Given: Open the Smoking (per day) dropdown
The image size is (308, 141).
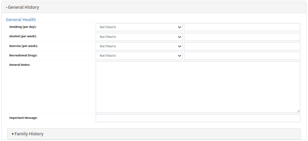Looking at the screenshot, I should pos(139,27).
